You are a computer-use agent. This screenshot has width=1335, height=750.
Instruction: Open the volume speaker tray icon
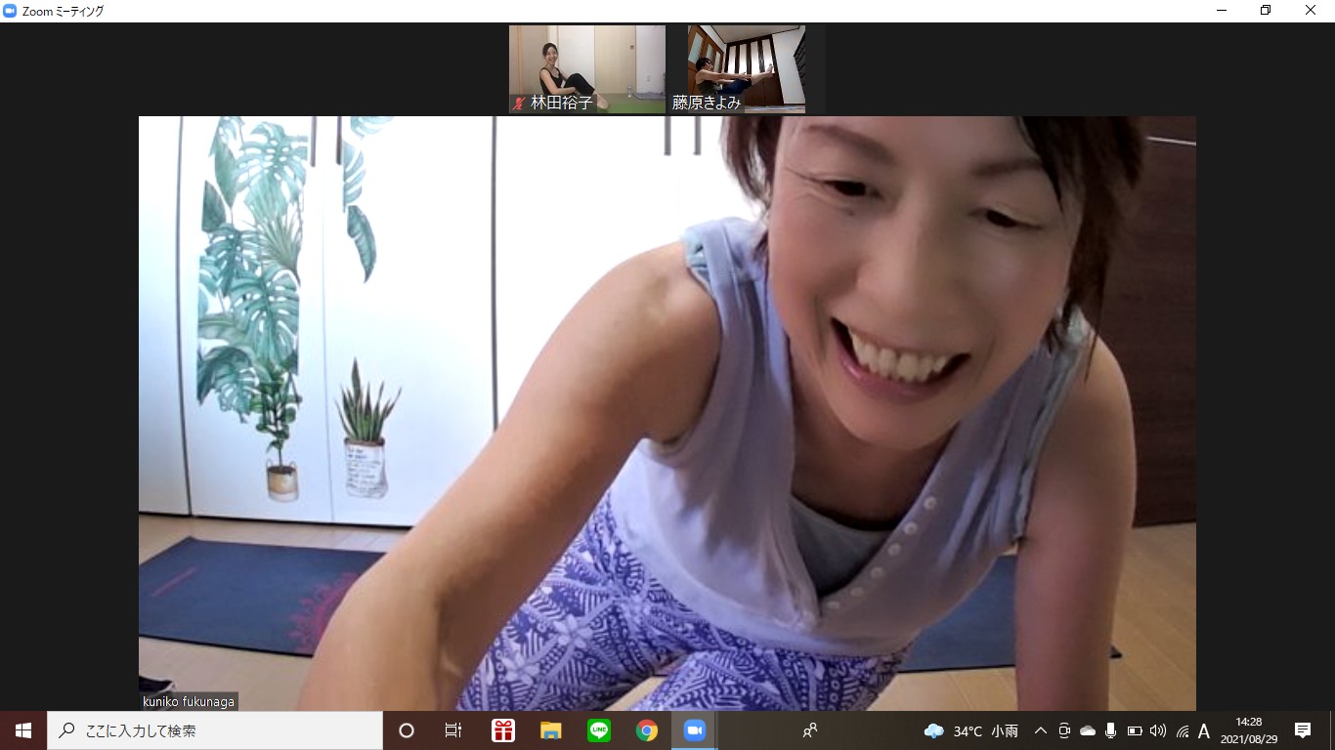click(x=1158, y=730)
